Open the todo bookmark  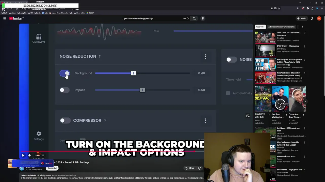[x=45, y=13]
